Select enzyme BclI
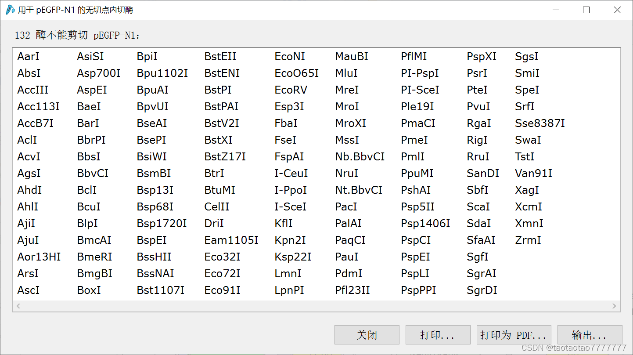 (87, 190)
